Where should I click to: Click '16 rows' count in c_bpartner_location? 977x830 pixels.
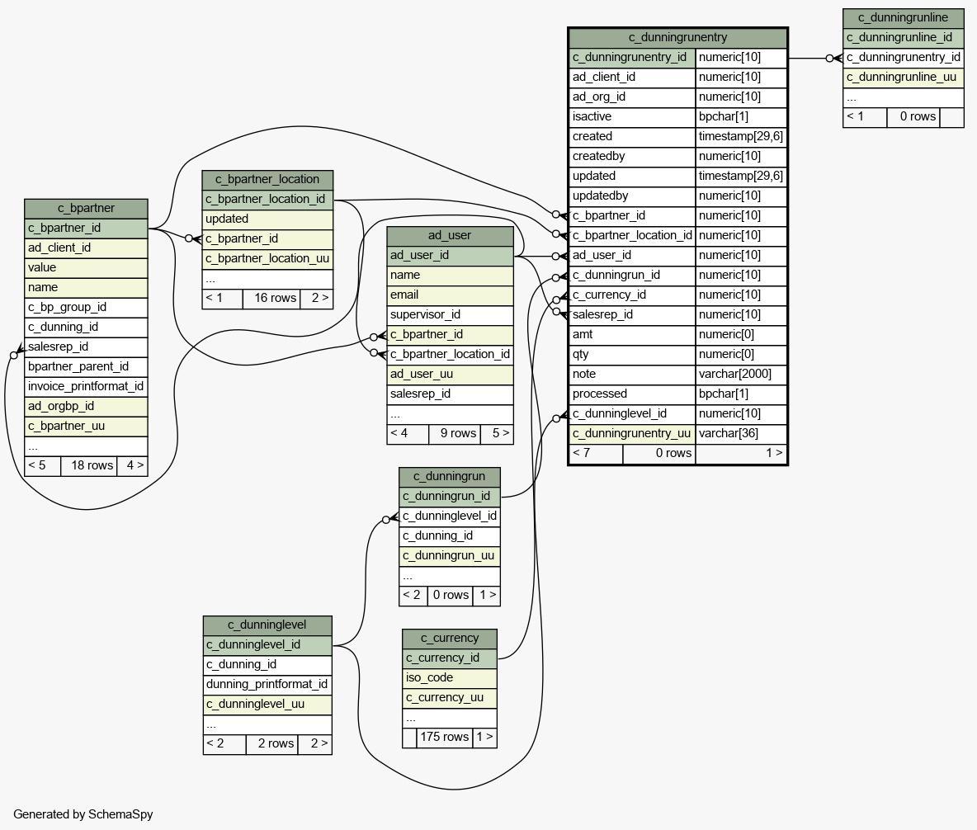click(x=271, y=299)
